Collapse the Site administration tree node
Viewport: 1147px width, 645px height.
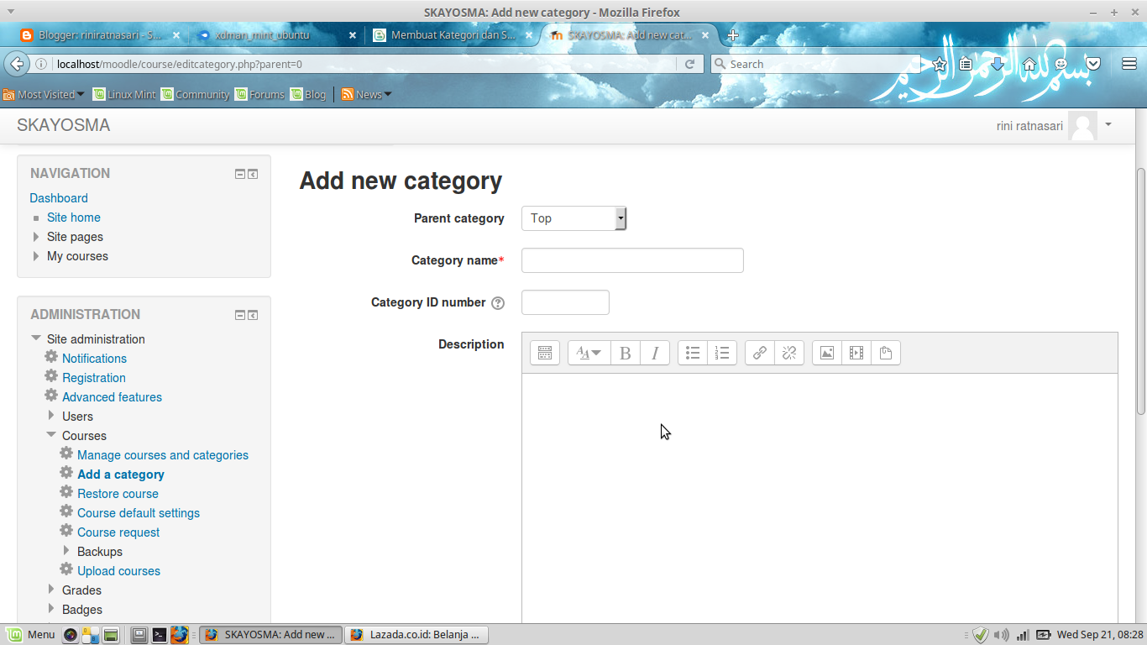tap(36, 338)
